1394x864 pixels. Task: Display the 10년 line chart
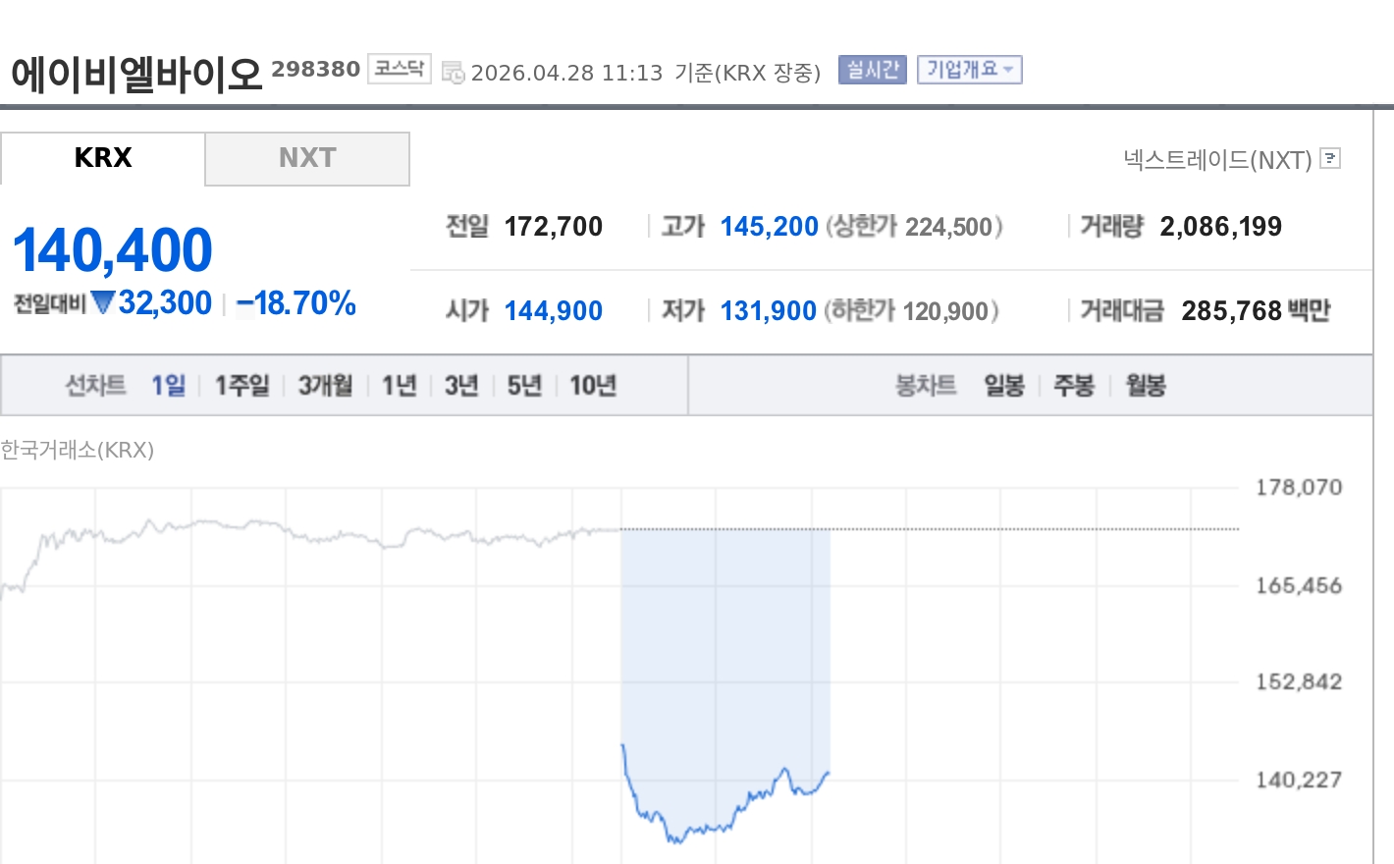593,386
